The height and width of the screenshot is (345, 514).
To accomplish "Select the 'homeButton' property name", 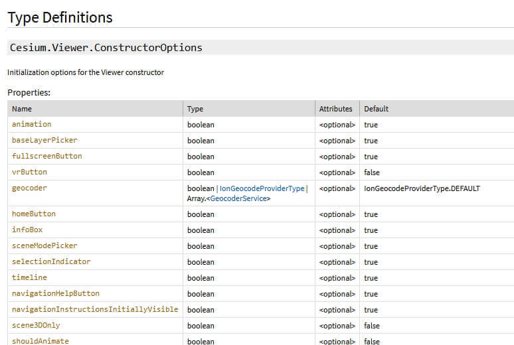I will (x=34, y=214).
